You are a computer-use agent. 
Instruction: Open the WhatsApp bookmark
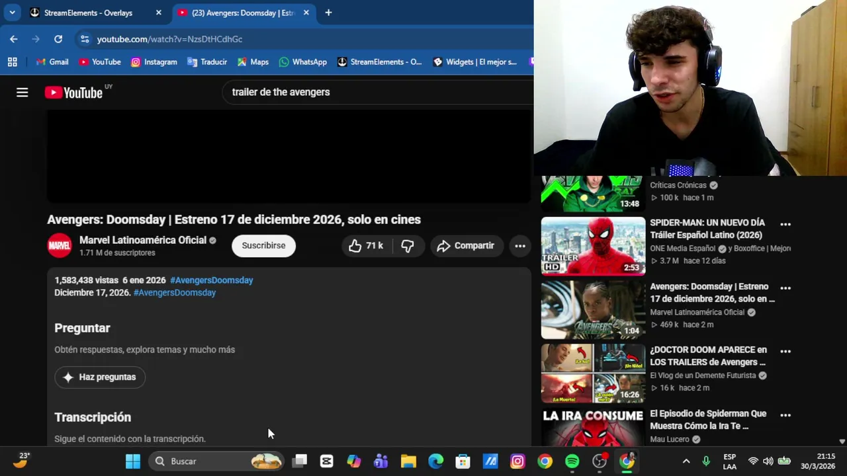tap(303, 61)
